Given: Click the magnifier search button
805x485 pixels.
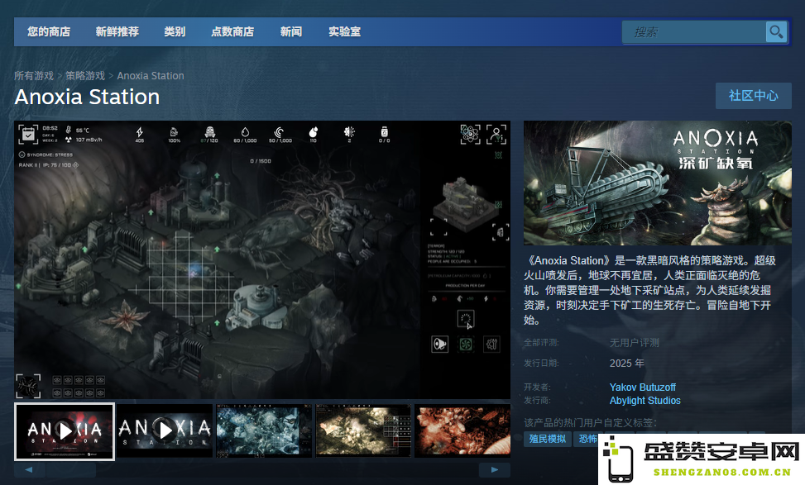Looking at the screenshot, I should point(776,32).
